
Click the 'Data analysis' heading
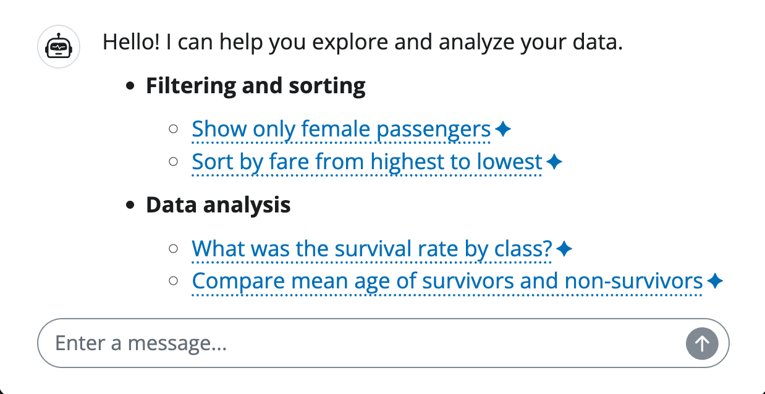tap(218, 205)
